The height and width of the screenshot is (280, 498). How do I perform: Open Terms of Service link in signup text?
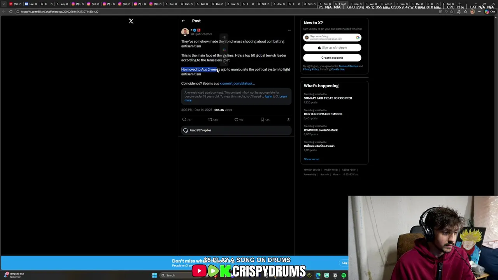tap(348, 66)
